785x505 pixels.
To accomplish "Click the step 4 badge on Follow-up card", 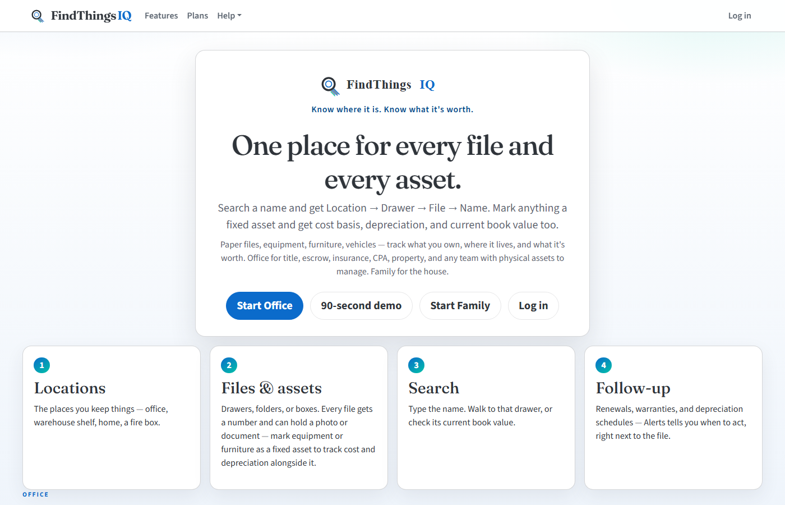I will pyautogui.click(x=604, y=365).
